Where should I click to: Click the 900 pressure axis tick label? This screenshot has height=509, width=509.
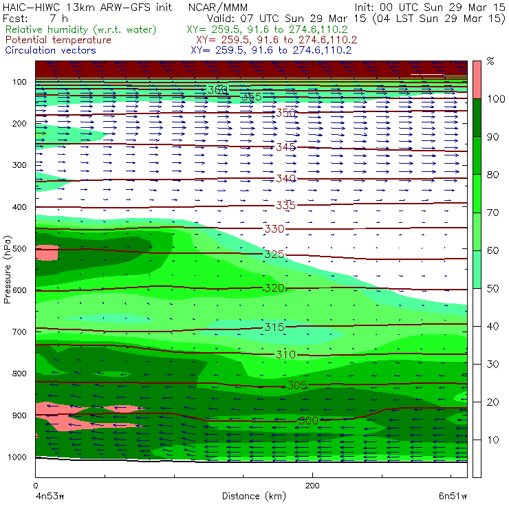pos(19,415)
